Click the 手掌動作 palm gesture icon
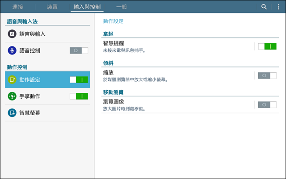 pyautogui.click(x=12, y=96)
